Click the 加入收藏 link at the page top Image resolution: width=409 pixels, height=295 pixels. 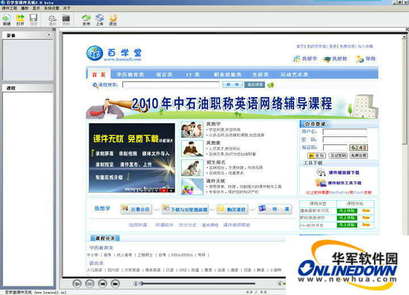[x=365, y=47]
